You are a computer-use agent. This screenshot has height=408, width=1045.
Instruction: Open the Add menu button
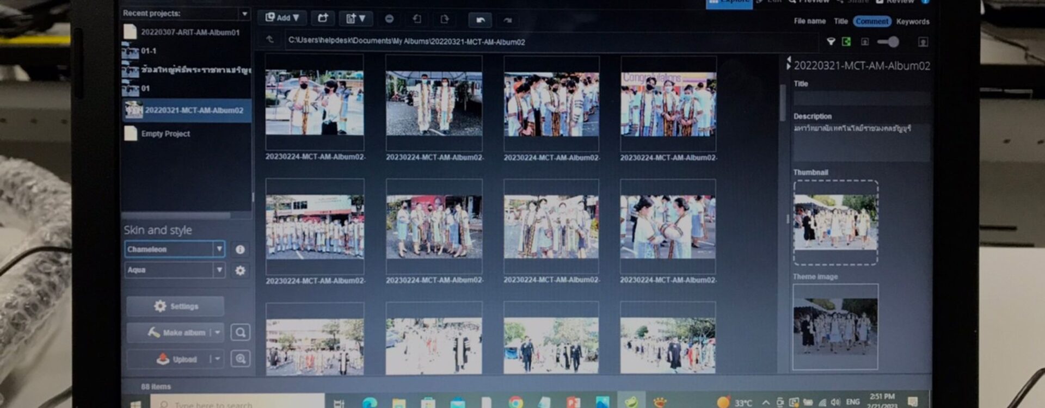282,18
